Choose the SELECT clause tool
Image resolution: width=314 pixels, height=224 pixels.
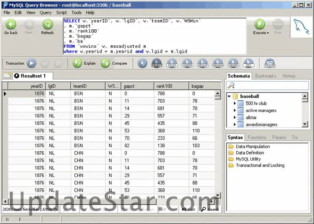point(157,63)
